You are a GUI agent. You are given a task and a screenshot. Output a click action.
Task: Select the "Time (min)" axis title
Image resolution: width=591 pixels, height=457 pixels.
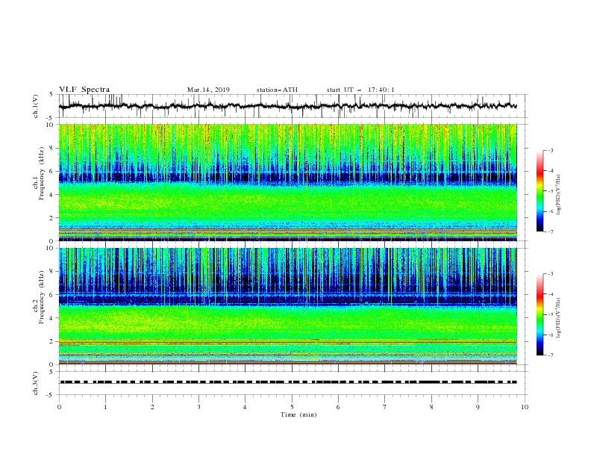point(298,414)
